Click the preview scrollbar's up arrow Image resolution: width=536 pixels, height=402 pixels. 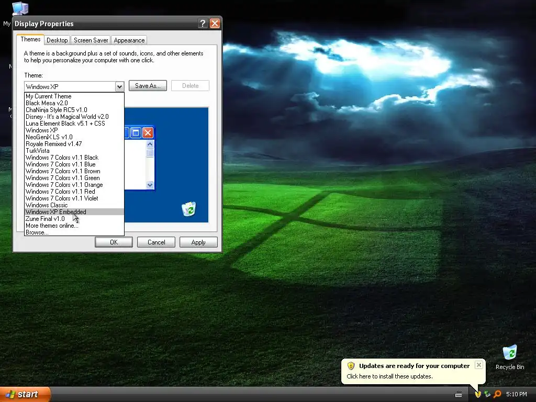[x=150, y=144]
